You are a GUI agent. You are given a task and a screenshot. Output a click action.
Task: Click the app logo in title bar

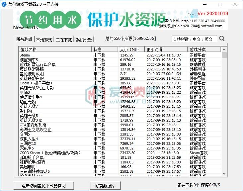coord(4,4)
